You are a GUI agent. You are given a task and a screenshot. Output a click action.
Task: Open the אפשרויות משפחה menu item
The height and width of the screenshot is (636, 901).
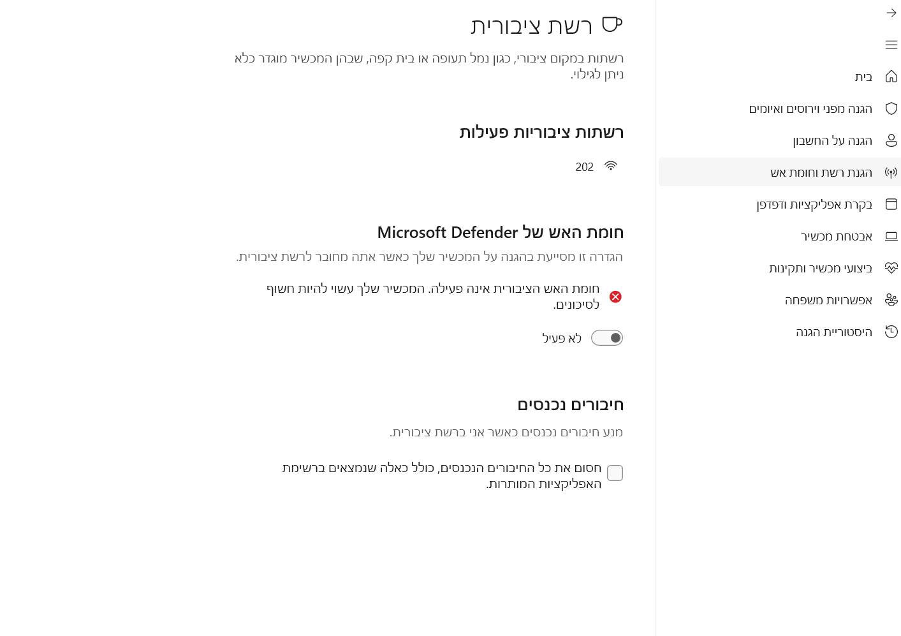pos(828,300)
